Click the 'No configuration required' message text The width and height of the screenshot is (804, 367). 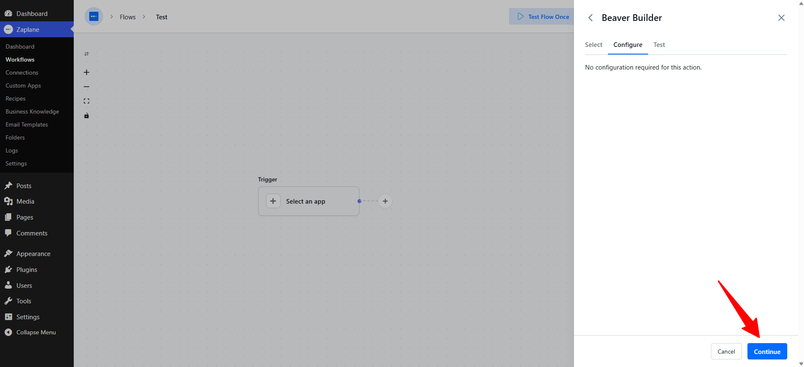[x=643, y=67]
